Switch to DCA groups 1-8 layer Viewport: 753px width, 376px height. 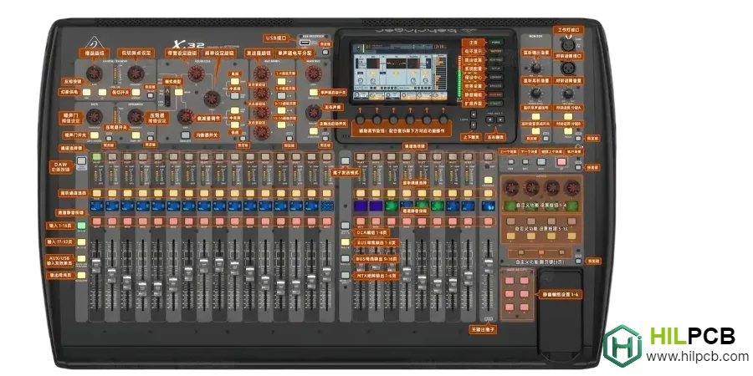pos(345,226)
